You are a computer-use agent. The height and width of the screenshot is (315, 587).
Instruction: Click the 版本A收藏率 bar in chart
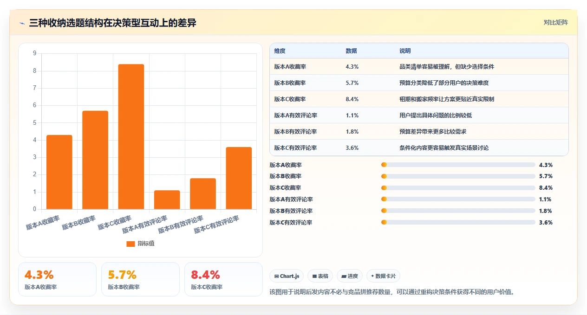(59, 172)
